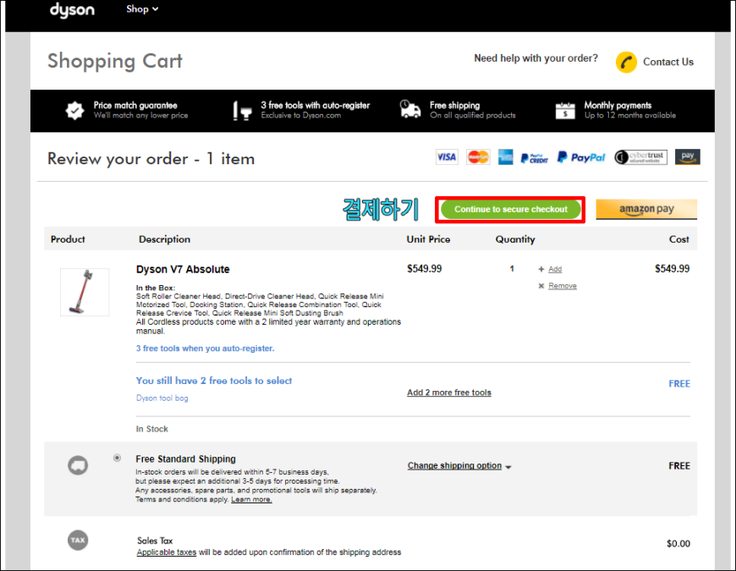This screenshot has height=571, width=736.
Task: Pay with the amazon pay button
Action: pos(646,209)
